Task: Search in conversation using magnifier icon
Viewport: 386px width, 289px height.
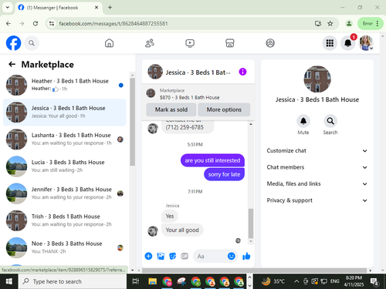Action: tap(330, 121)
